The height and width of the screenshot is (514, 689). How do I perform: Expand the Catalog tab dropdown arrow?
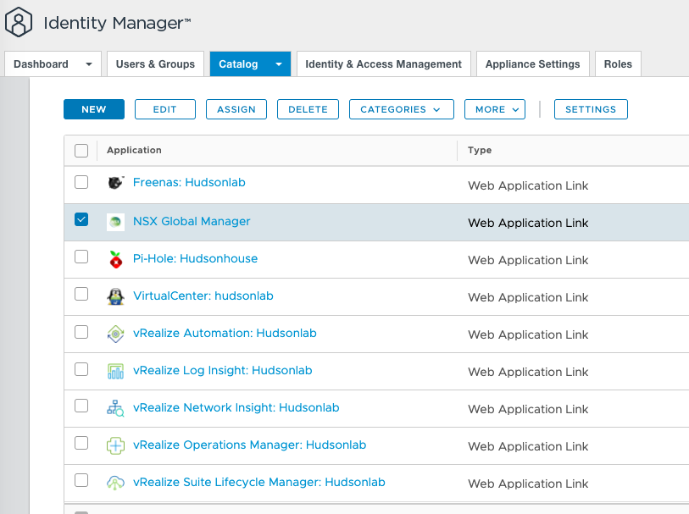279,64
